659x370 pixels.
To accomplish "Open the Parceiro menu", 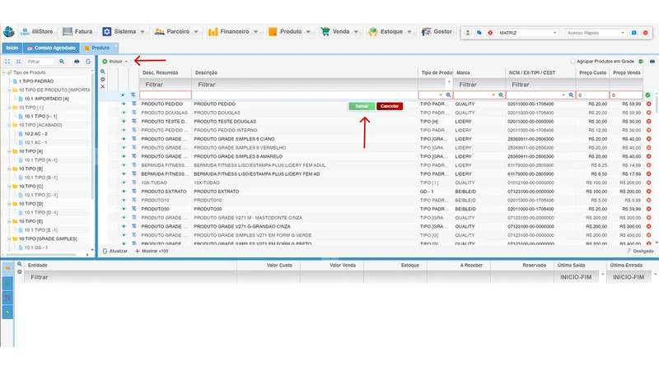I will [176, 31].
